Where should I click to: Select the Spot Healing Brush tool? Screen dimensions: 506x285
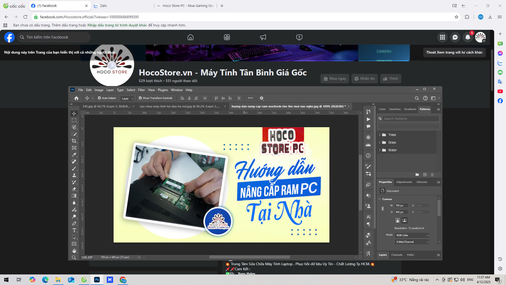[74, 161]
